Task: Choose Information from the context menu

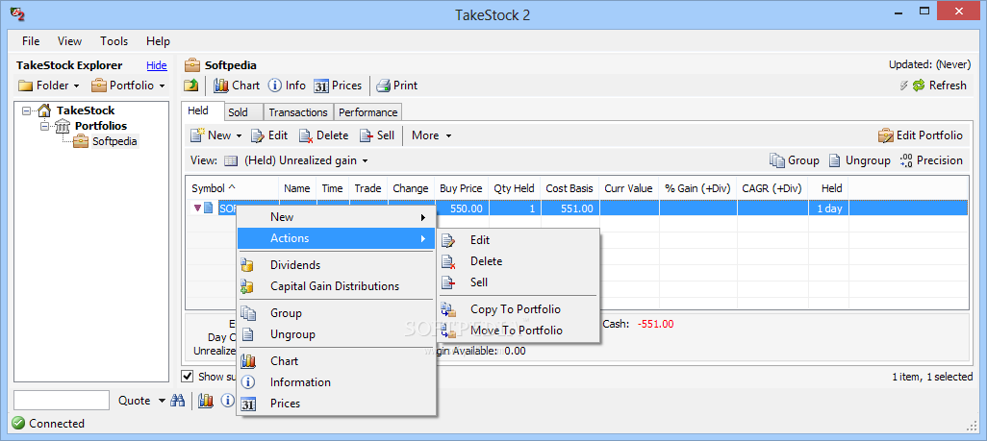Action: tap(336, 381)
